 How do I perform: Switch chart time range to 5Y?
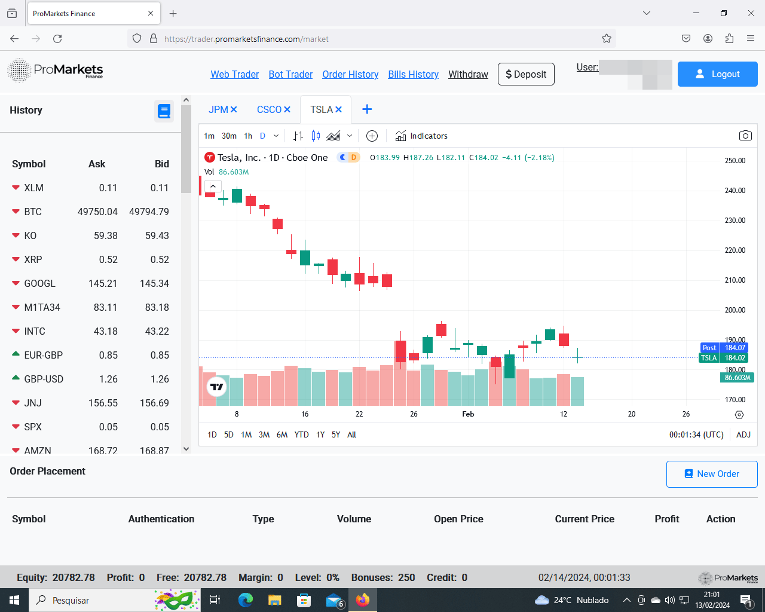click(x=336, y=434)
